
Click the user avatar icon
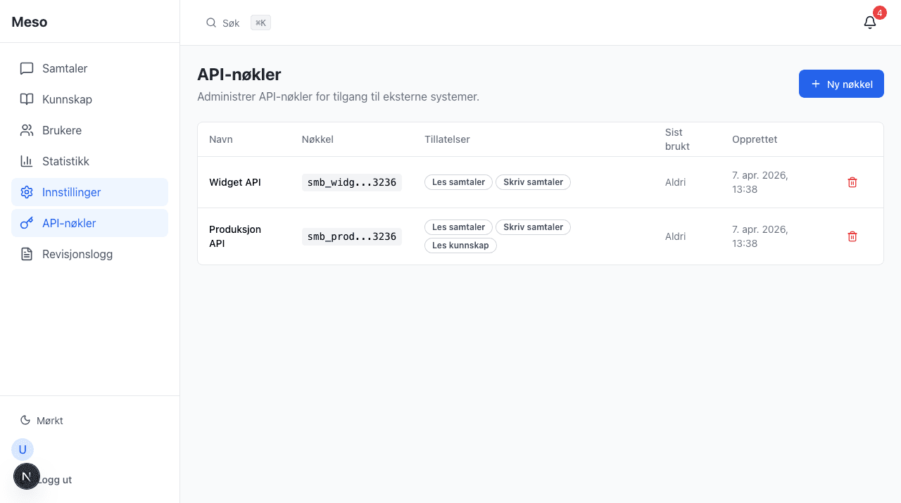point(23,450)
